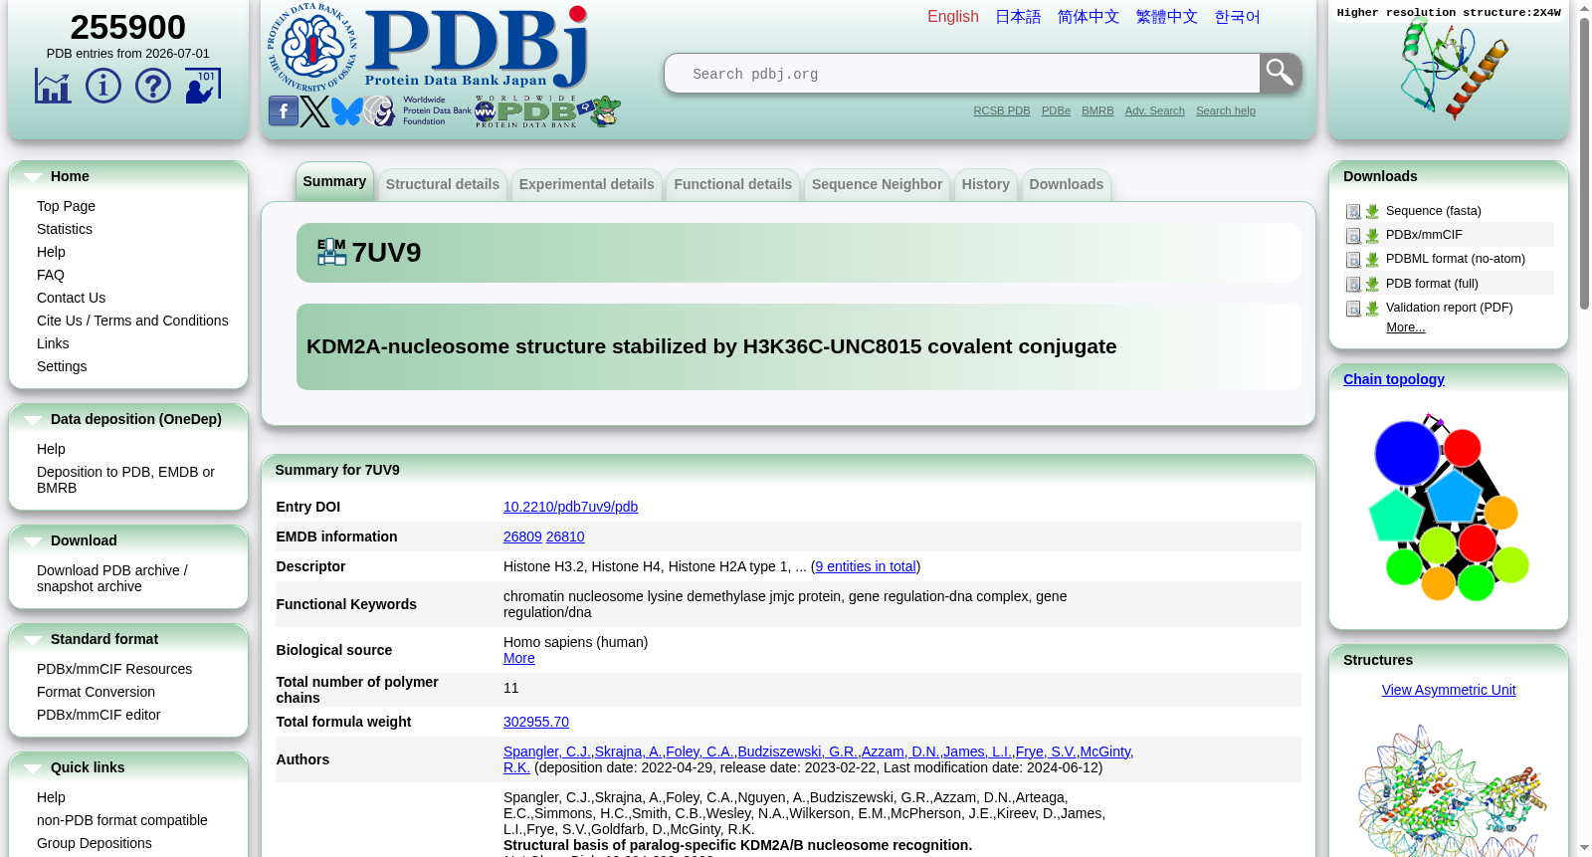The image size is (1592, 857).
Task: Open the Chain topology link
Action: click(x=1394, y=379)
